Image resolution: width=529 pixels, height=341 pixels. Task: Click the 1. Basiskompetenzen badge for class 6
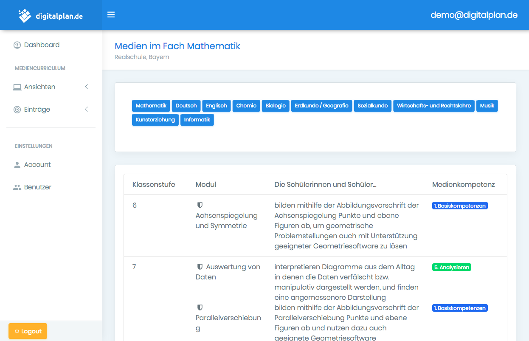[x=460, y=206]
